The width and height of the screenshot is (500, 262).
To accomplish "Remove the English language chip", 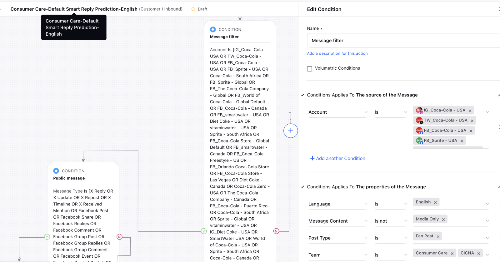I will pos(435,202).
